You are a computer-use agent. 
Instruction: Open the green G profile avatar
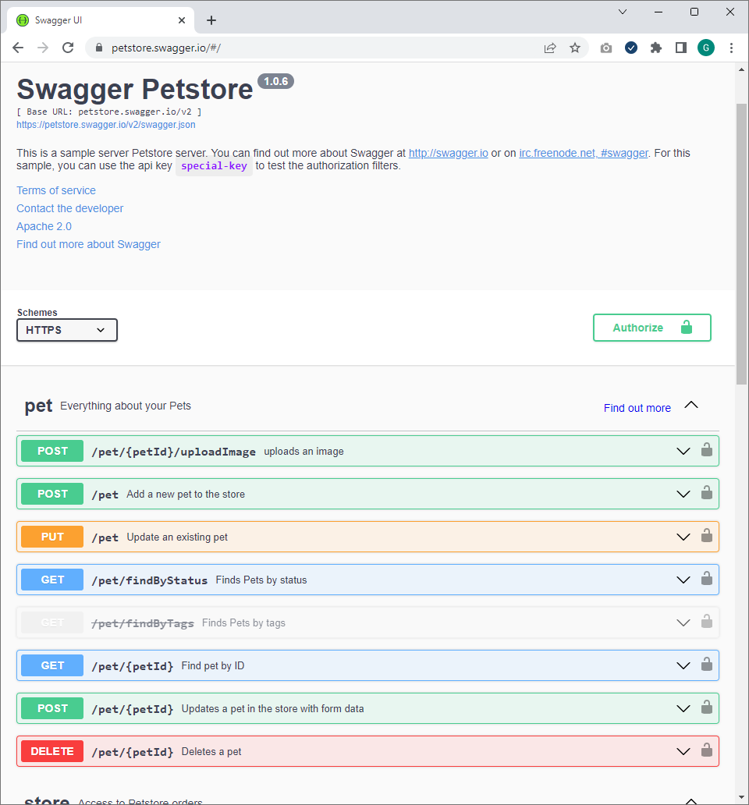pos(706,48)
